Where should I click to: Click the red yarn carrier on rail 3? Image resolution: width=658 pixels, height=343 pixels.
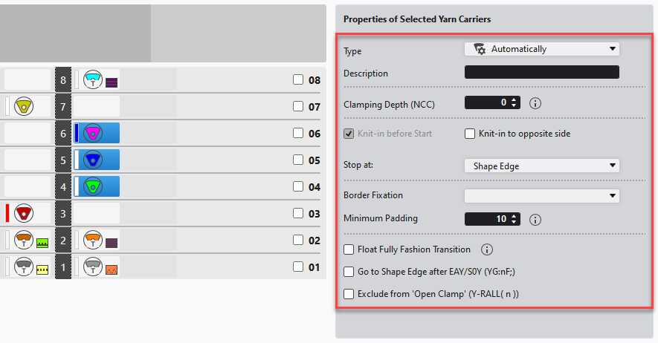[25, 214]
